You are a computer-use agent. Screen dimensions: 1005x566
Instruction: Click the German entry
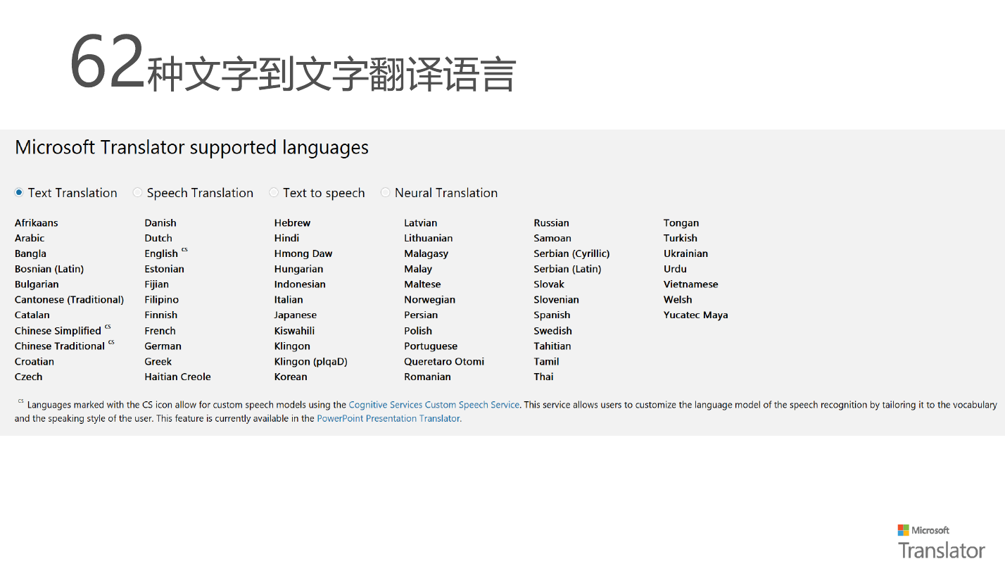pos(163,346)
